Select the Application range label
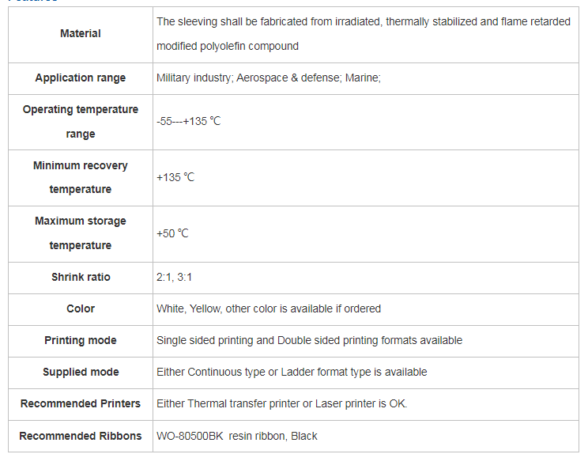Viewport: 588px width, 454px height. click(81, 78)
